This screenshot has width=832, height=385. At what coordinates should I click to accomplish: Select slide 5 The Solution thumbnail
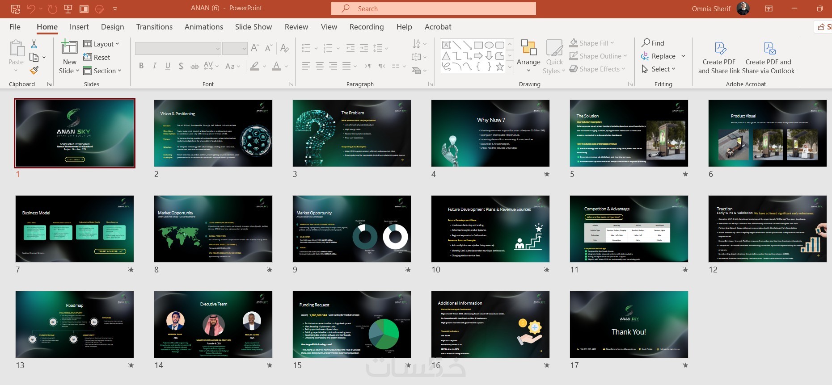(x=629, y=133)
